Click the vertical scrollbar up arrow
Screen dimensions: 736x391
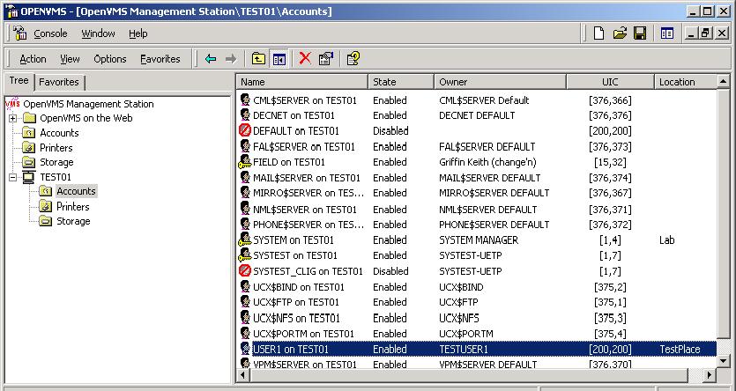click(724, 82)
